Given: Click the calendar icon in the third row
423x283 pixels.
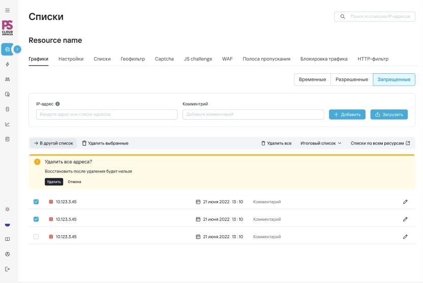Looking at the screenshot, I should pos(198,237).
